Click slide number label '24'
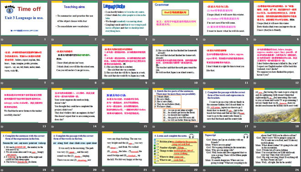 point(297,170)
